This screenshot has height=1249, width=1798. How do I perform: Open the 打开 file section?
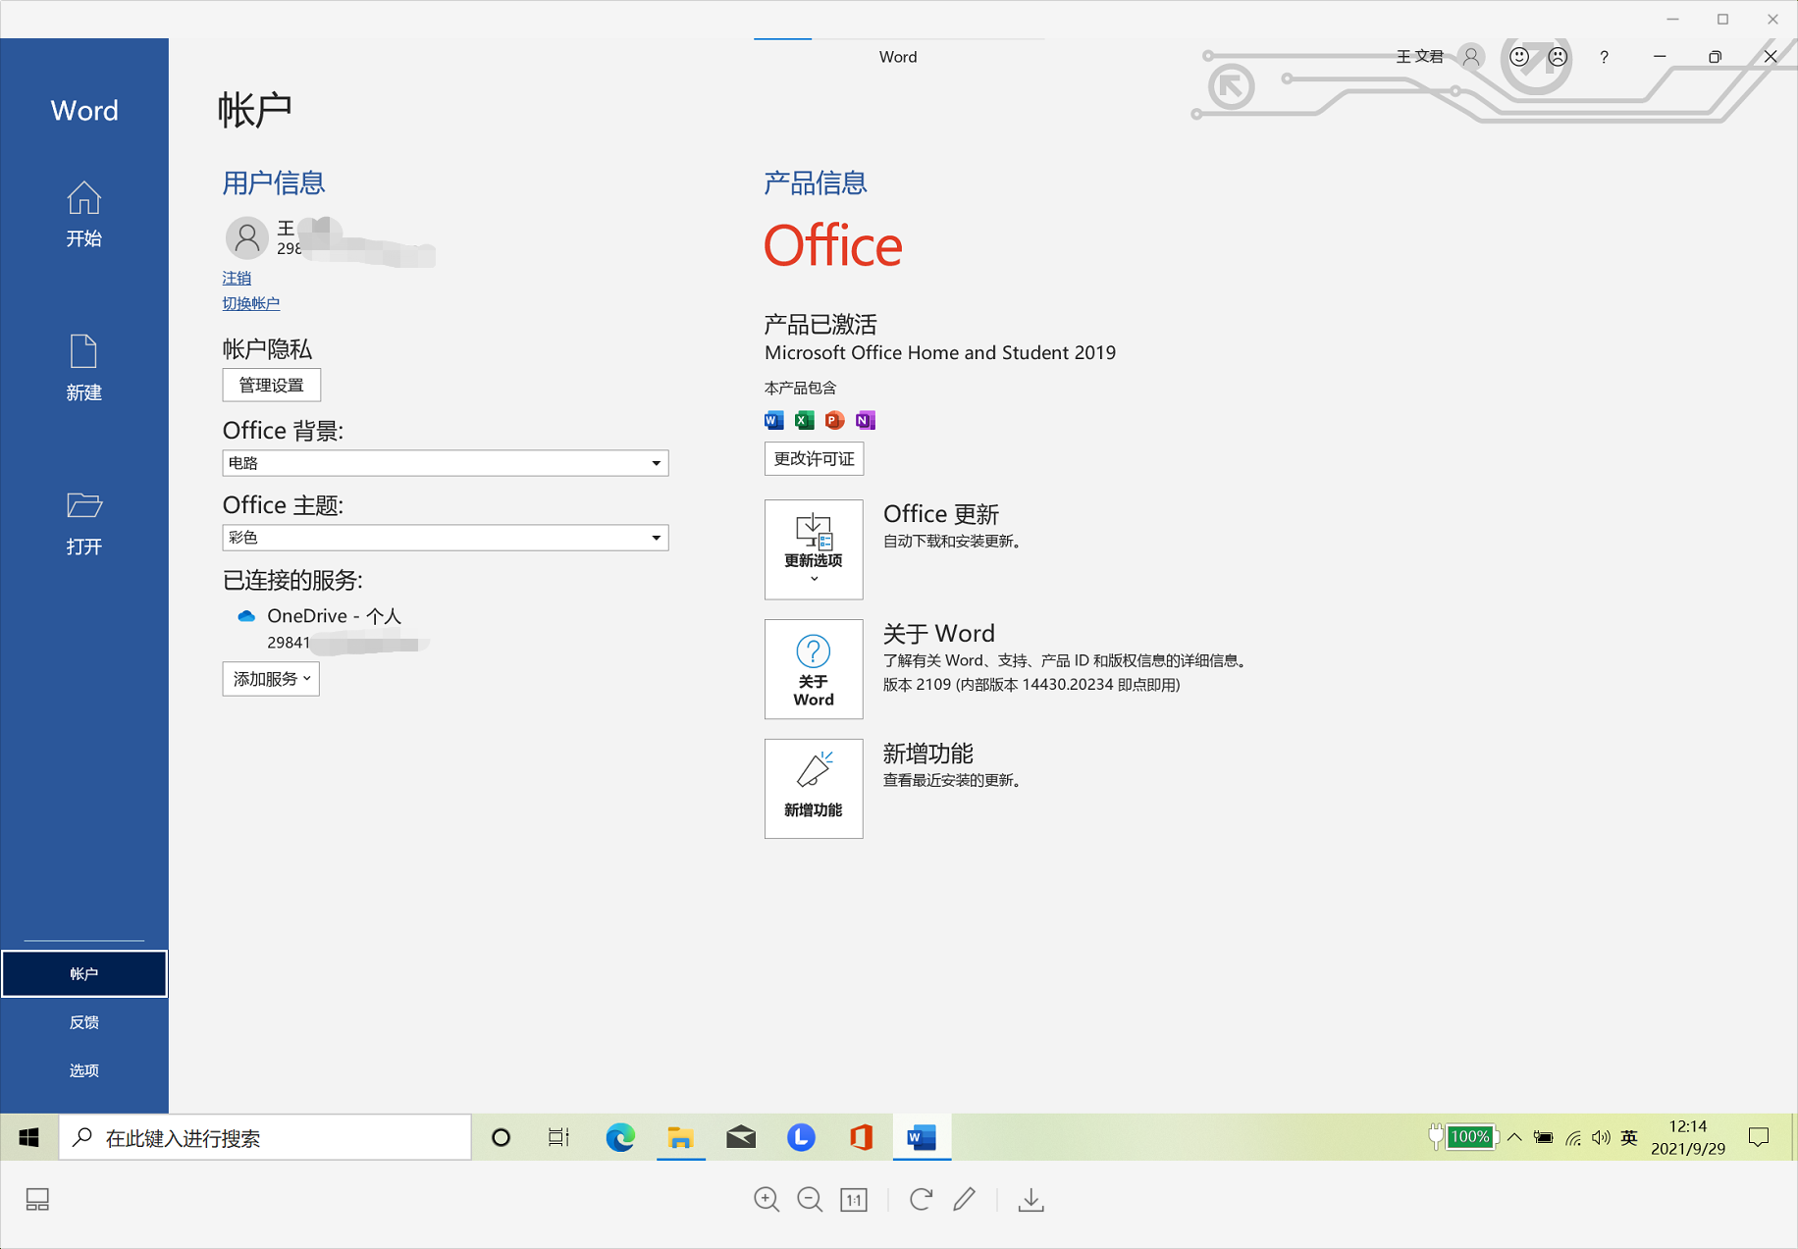pyautogui.click(x=83, y=522)
